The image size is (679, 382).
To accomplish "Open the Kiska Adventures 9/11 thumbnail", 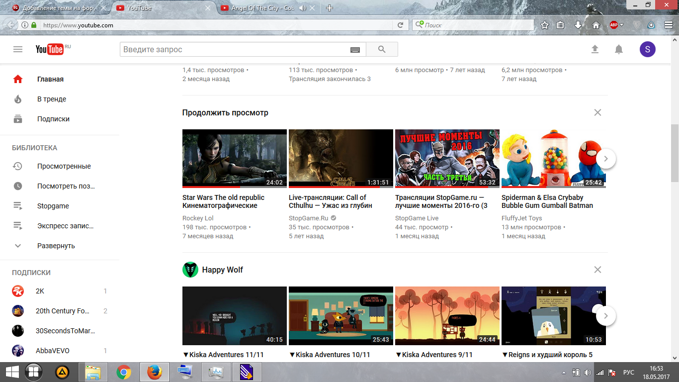I will coord(447,316).
